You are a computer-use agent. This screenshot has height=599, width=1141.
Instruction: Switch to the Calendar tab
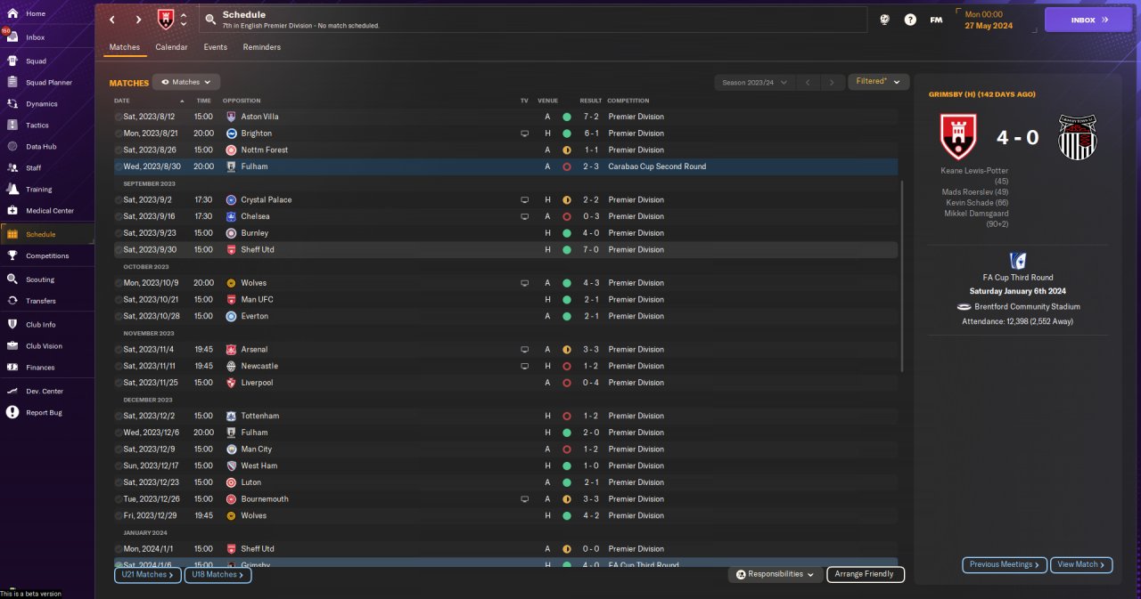pyautogui.click(x=171, y=47)
